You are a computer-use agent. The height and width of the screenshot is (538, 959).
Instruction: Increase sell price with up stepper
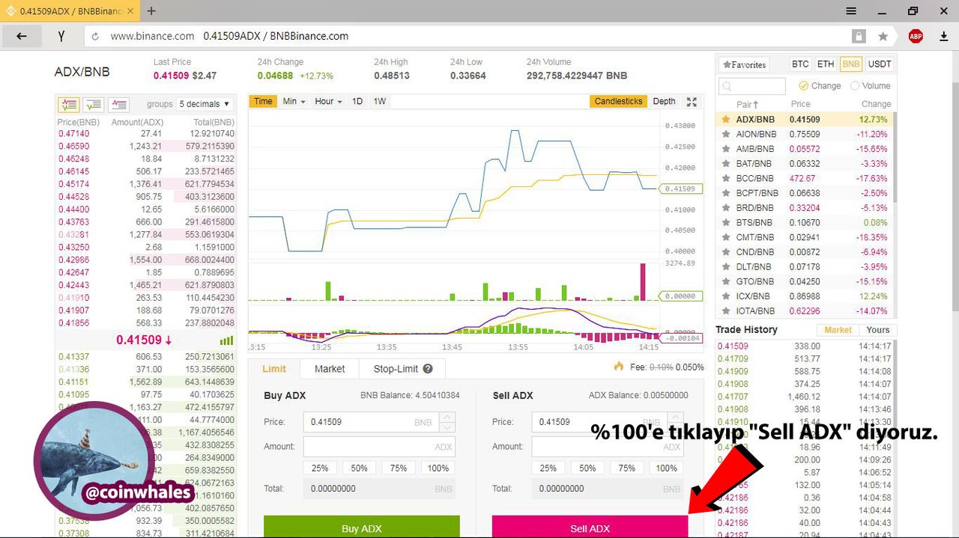coord(675,418)
